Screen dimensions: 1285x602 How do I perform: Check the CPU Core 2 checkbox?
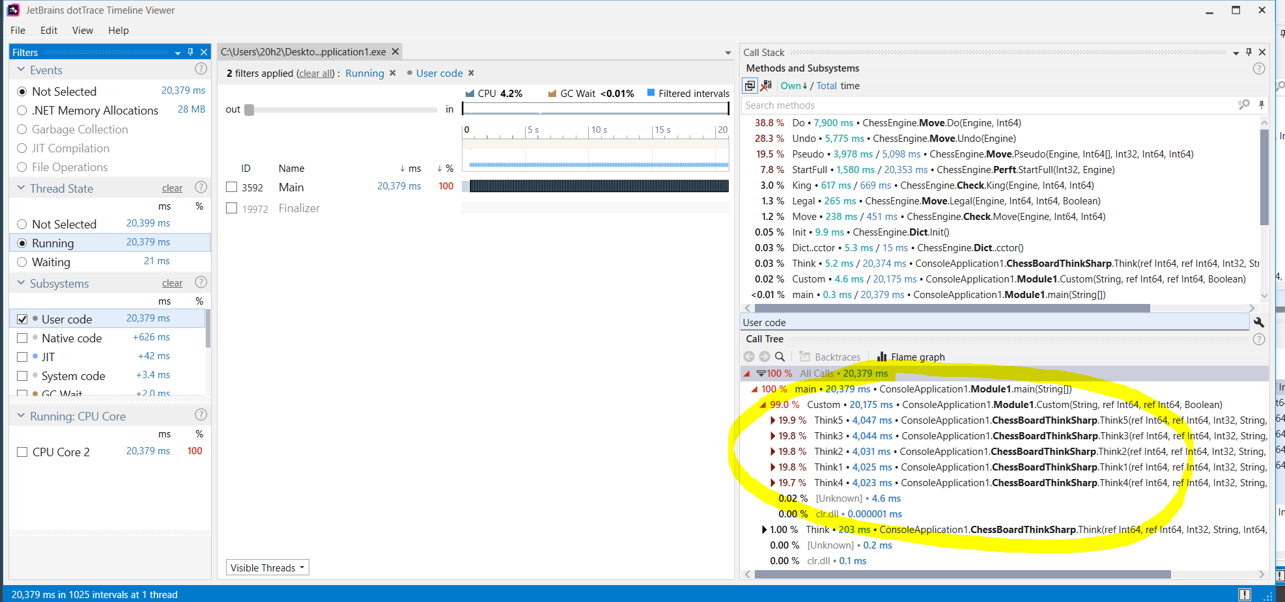point(22,452)
